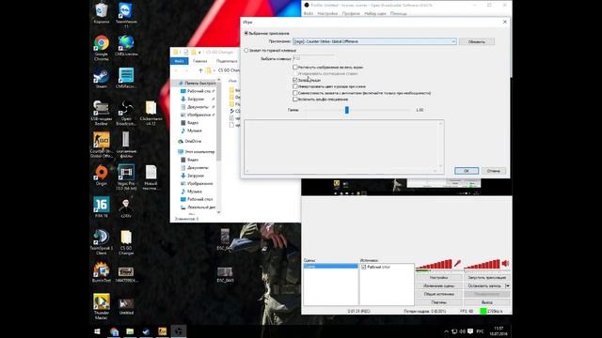This screenshot has height=338, width=602.
Task: Open the 'Файл' tab in Explorer ribbon
Action: 180,61
